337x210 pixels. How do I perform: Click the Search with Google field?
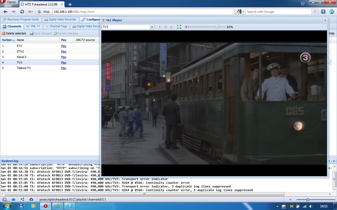point(279,12)
